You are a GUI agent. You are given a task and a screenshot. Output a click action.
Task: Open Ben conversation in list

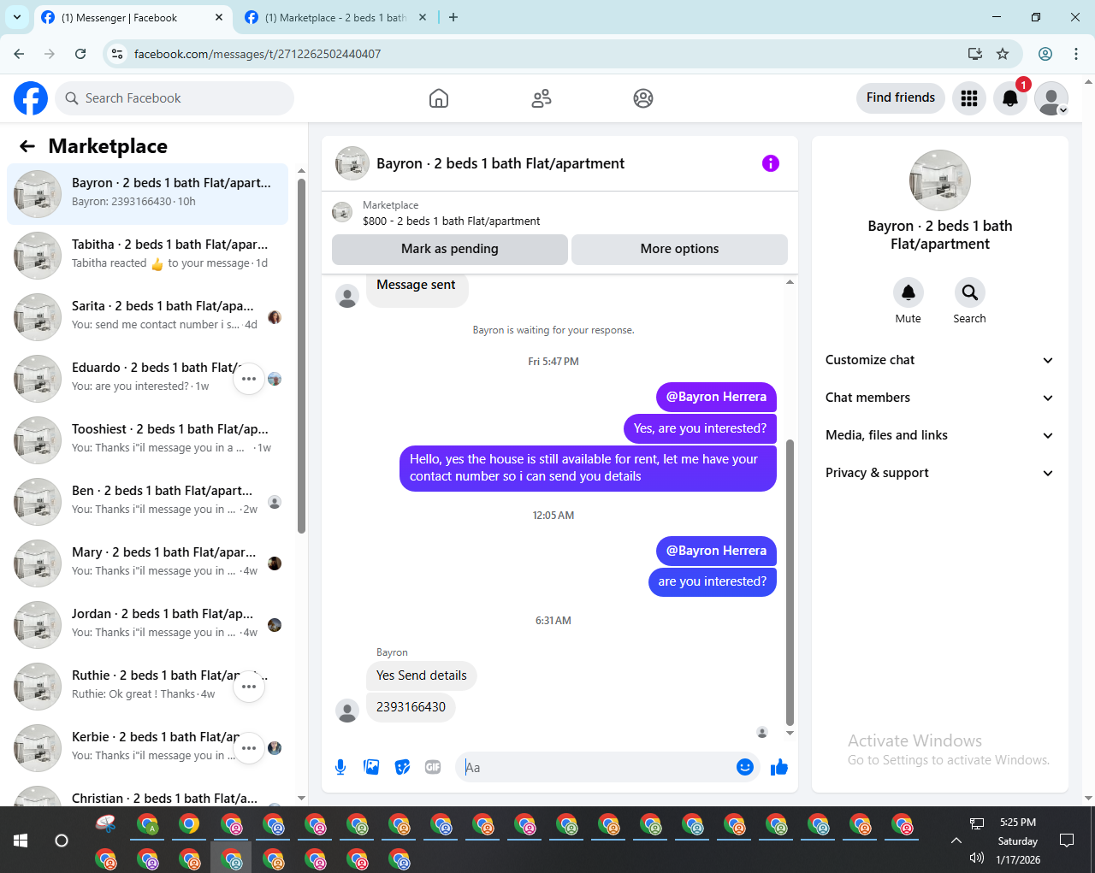pyautogui.click(x=147, y=502)
